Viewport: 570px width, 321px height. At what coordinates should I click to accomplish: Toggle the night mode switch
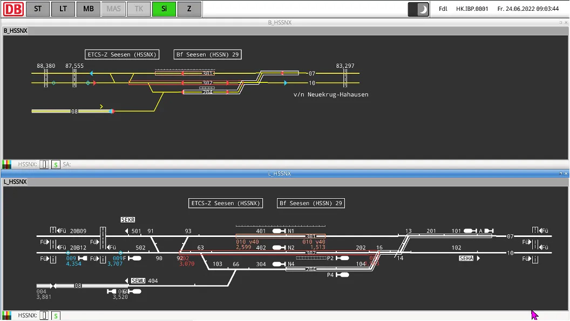click(418, 9)
